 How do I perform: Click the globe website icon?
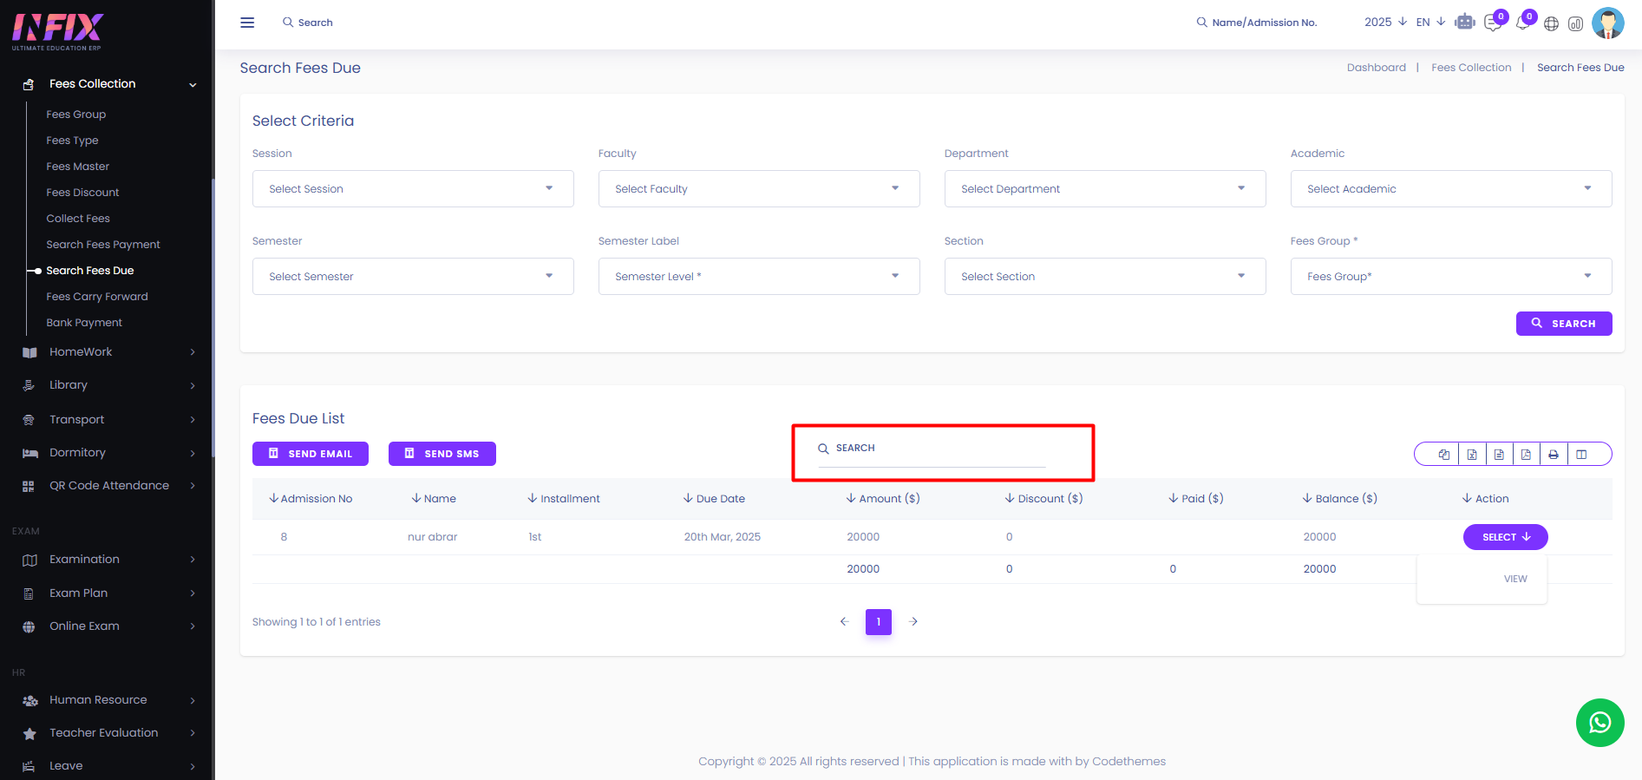pos(1551,23)
